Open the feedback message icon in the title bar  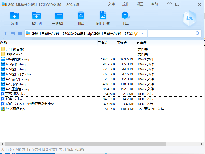(177, 4)
